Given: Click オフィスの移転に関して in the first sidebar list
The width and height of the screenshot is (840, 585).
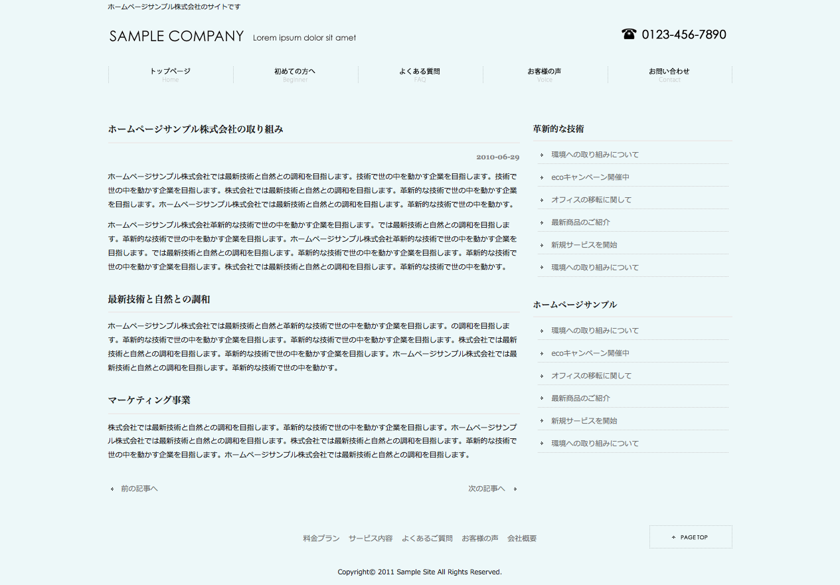Looking at the screenshot, I should click(591, 200).
